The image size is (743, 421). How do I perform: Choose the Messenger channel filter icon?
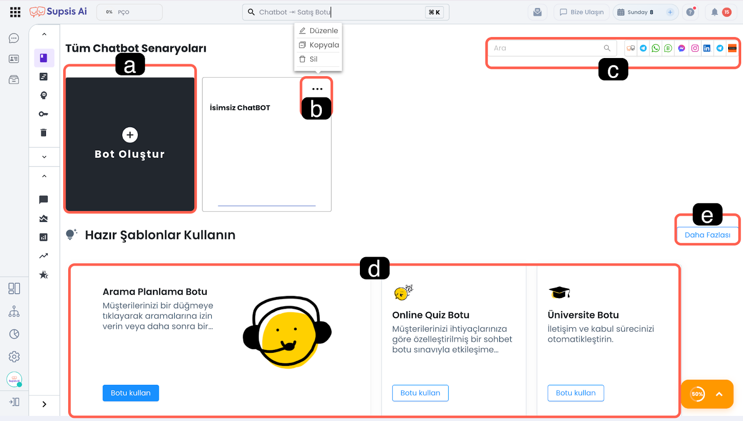coord(681,48)
